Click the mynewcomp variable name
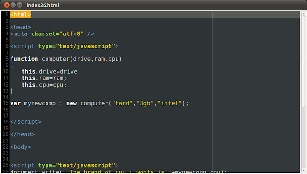This screenshot has height=174, width=307. (40, 103)
